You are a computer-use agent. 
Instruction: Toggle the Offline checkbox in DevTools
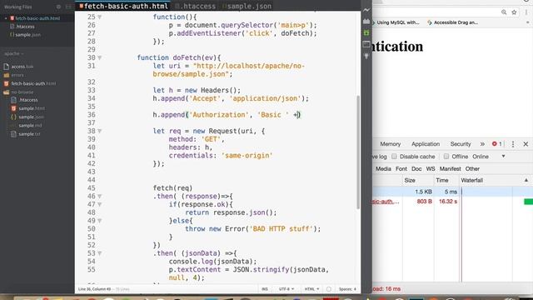446,157
